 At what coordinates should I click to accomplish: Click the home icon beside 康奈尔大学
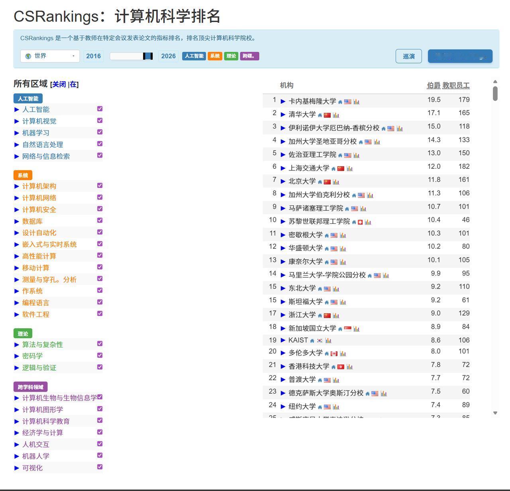pos(327,262)
